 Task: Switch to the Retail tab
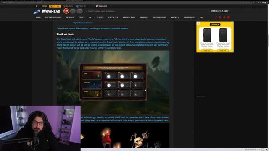[x=55, y=6]
